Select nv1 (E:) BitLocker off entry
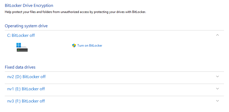This screenshot has width=229, height=112. [x=26, y=89]
